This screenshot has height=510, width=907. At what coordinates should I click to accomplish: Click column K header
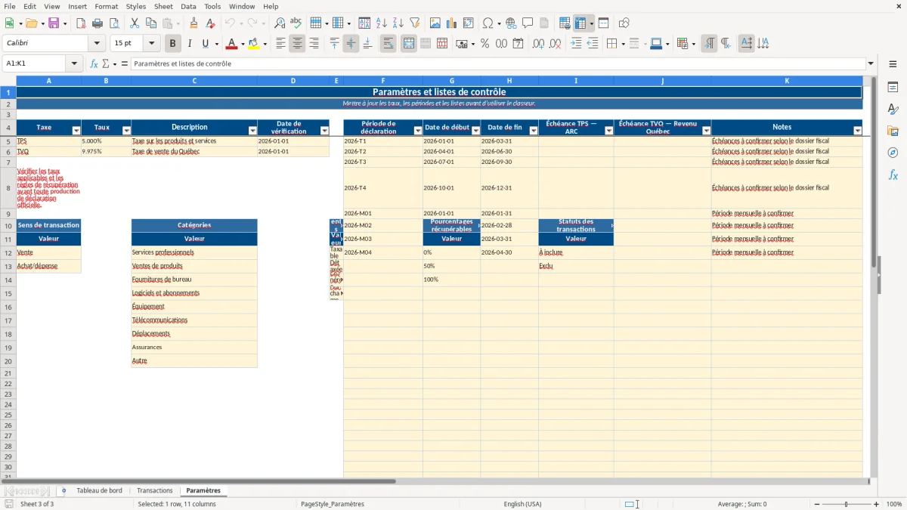pyautogui.click(x=787, y=80)
